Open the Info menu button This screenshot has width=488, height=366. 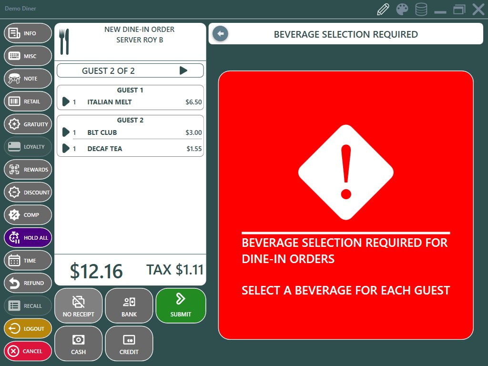[28, 33]
